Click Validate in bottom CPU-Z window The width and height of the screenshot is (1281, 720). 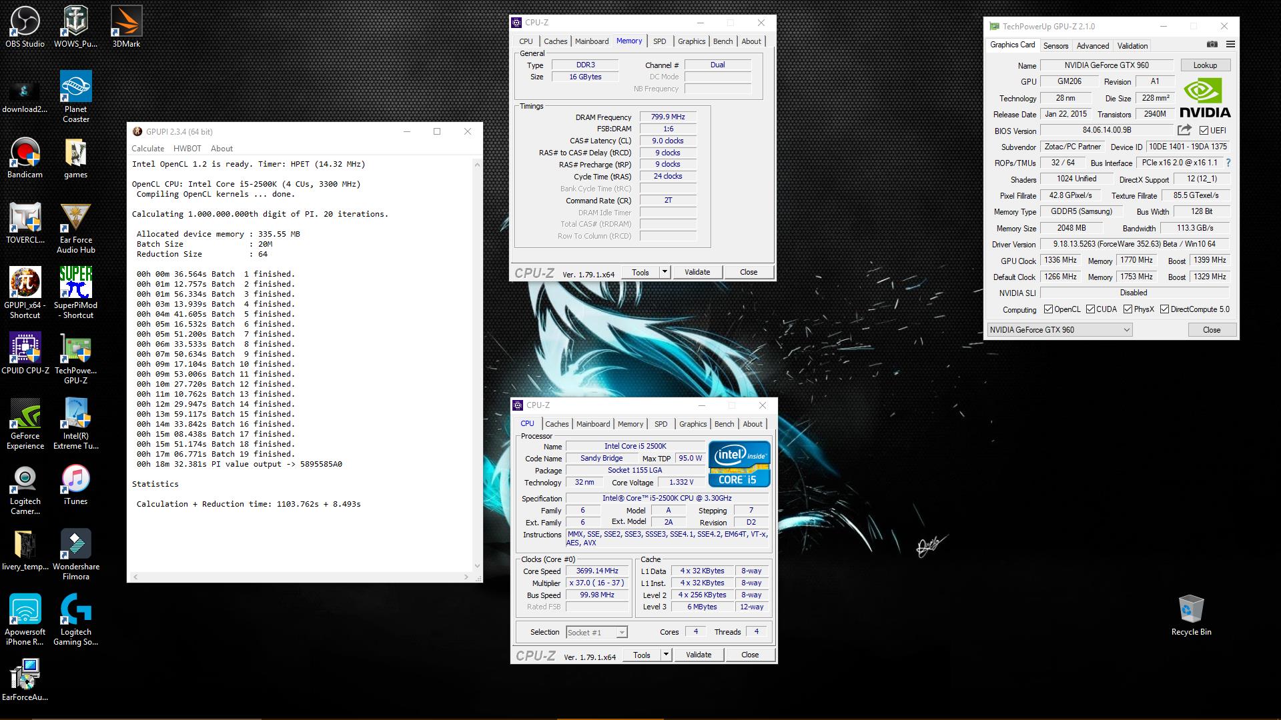(699, 655)
